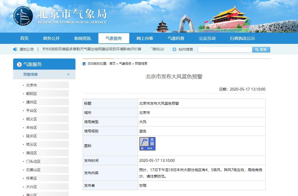The height and width of the screenshot is (196, 298).
Task: Click inside the site search input field
Action: click(225, 50)
